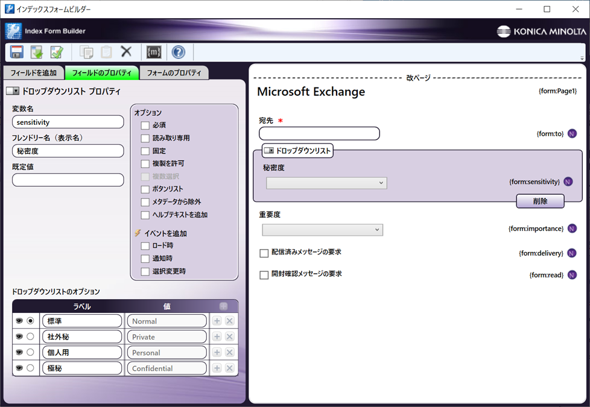
Task: Click the 変数名 field containing sensitivity
Action: click(68, 122)
